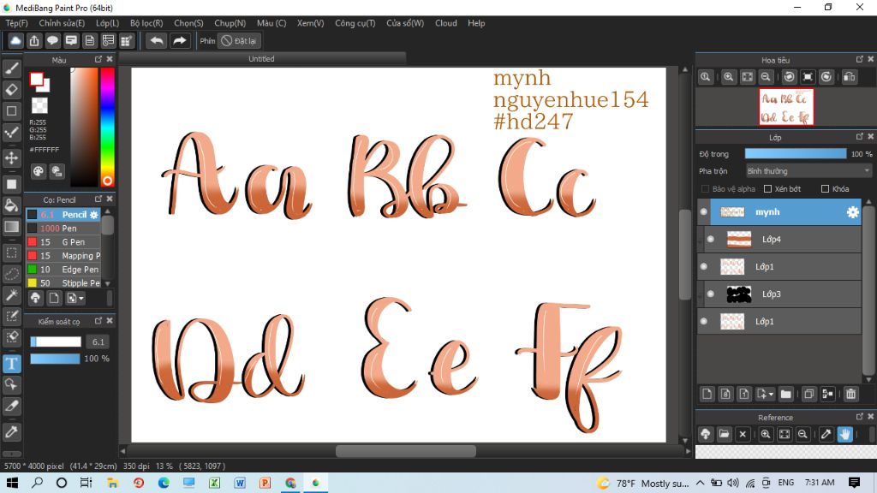This screenshot has width=877, height=493.
Task: Click the Undo arrow in the toolbar
Action: coord(157,41)
